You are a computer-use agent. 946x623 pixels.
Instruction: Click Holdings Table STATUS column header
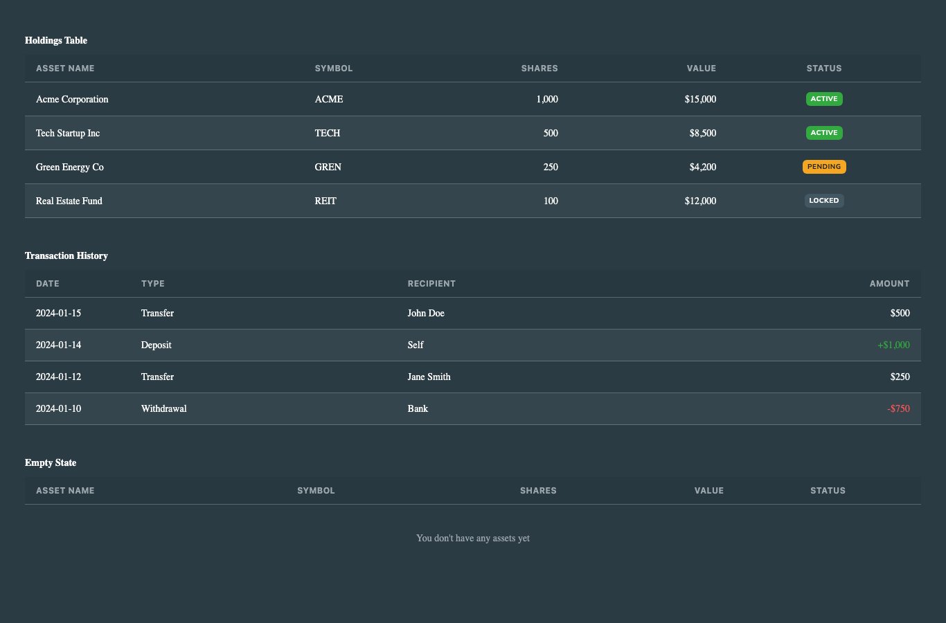coord(824,69)
